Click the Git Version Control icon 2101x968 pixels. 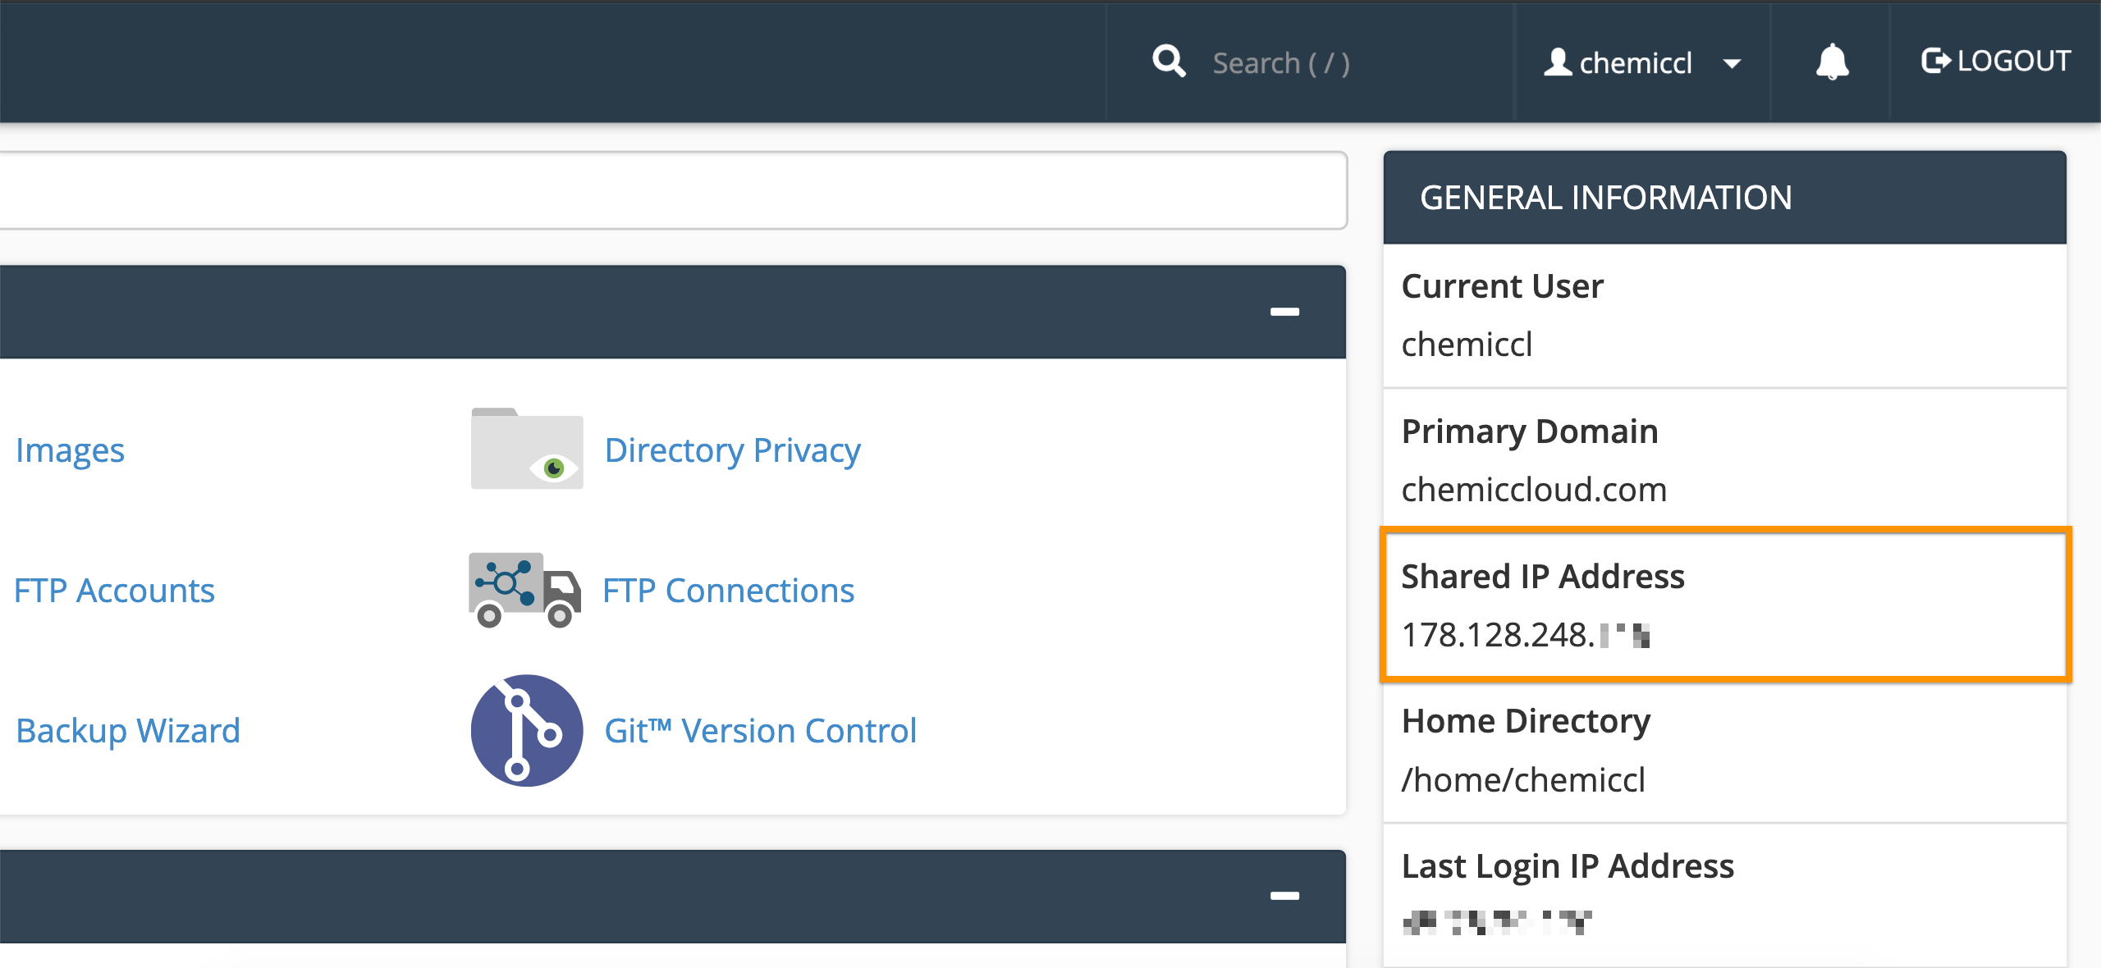pyautogui.click(x=527, y=730)
